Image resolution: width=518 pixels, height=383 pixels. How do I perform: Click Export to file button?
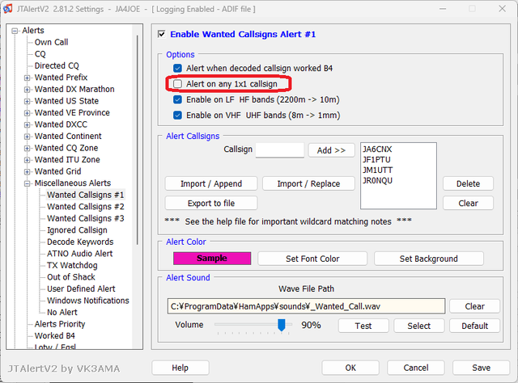[211, 203]
